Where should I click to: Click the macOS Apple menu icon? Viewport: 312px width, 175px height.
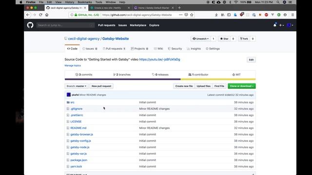(21, 2)
